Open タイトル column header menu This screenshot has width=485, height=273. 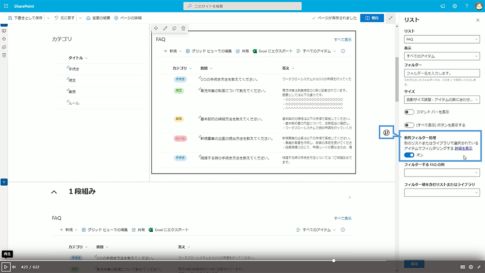(78, 58)
